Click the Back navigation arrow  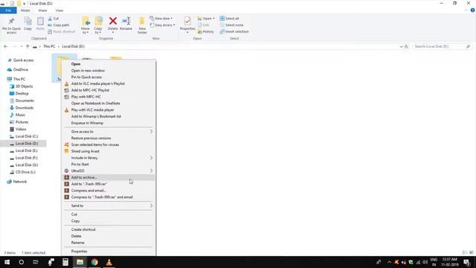(6, 46)
